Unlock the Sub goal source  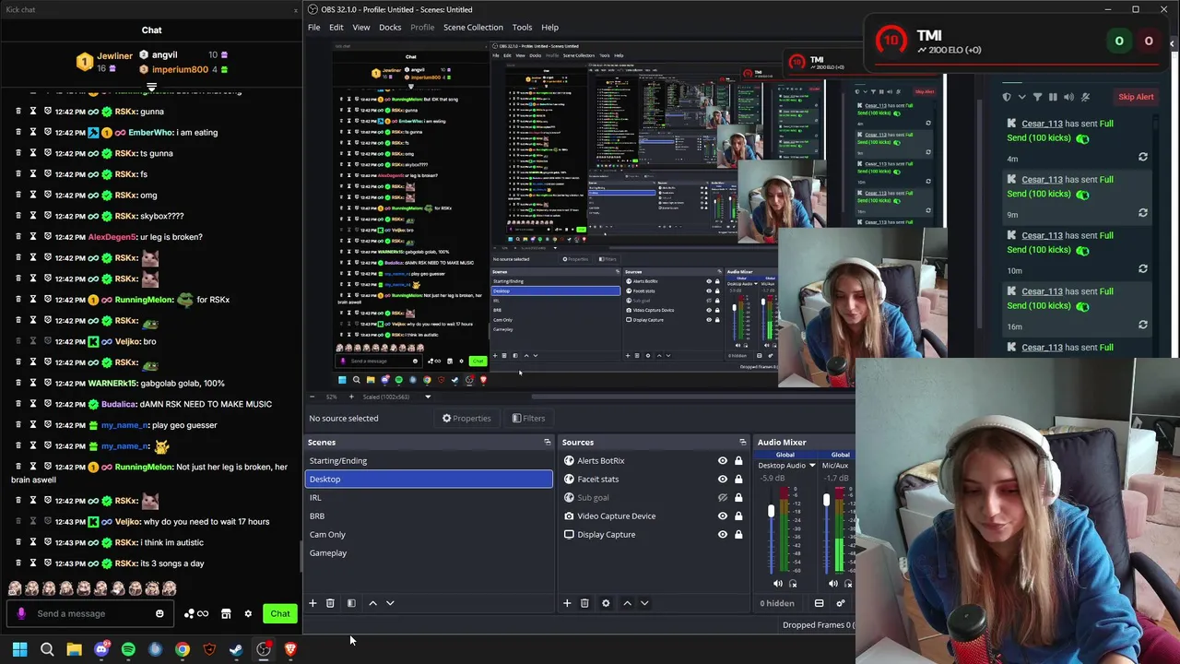point(738,498)
